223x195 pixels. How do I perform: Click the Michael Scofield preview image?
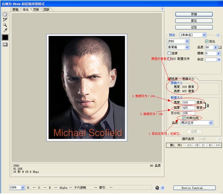pos(87,88)
